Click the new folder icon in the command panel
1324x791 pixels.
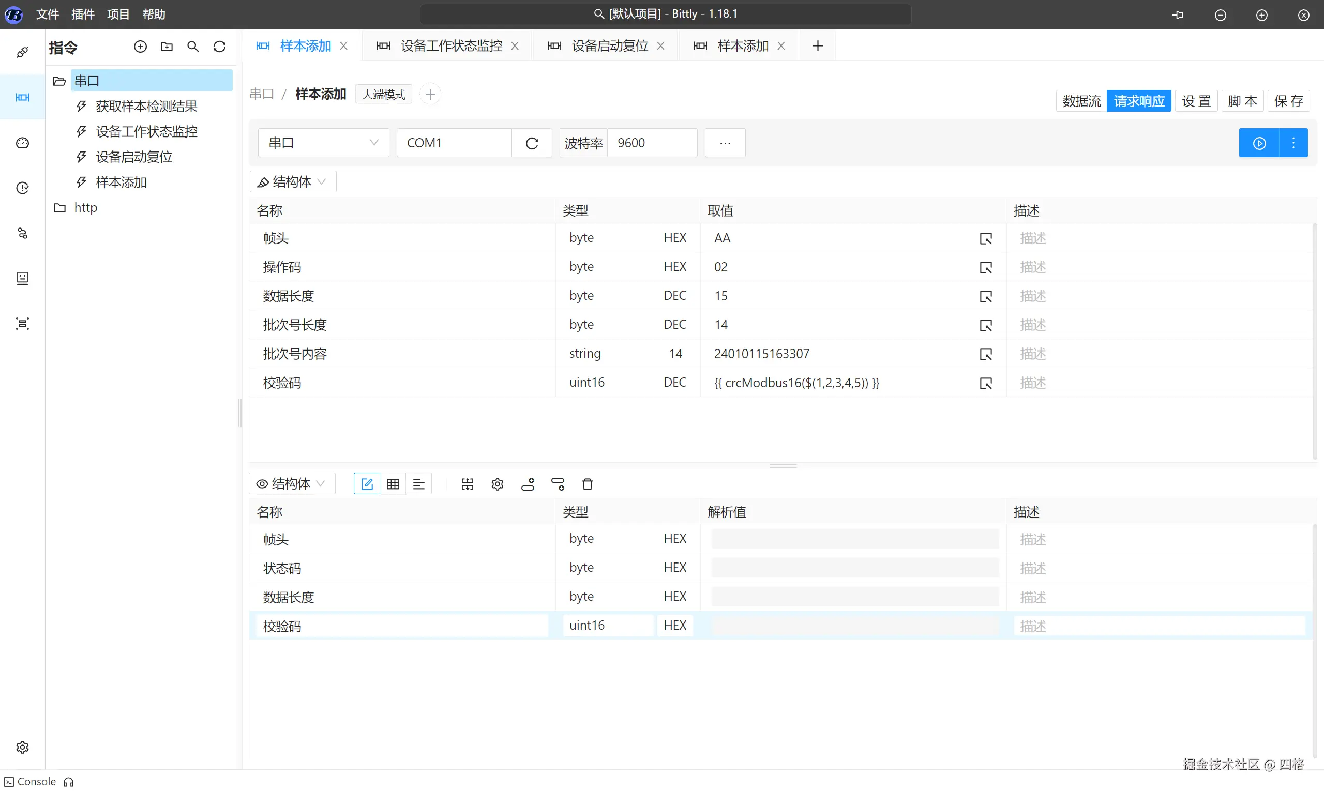167,47
